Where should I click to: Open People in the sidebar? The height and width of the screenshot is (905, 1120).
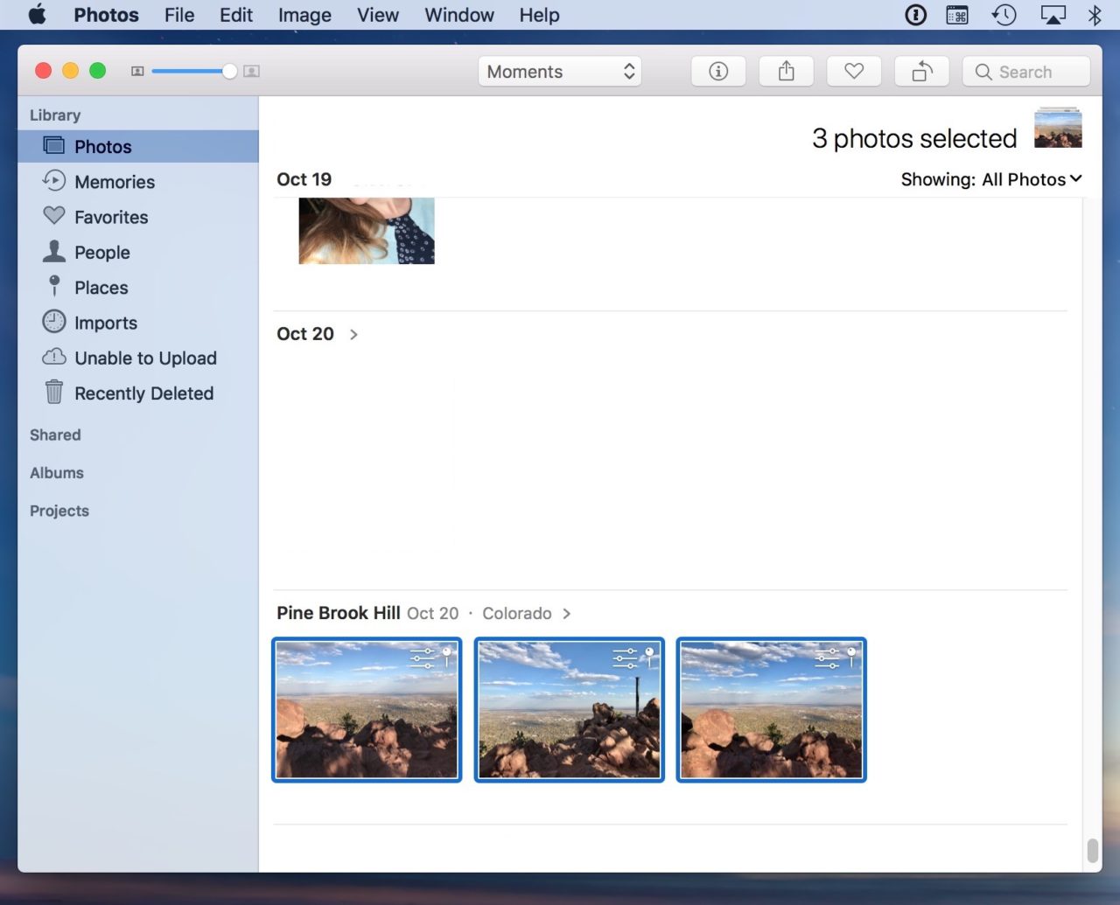(138, 253)
